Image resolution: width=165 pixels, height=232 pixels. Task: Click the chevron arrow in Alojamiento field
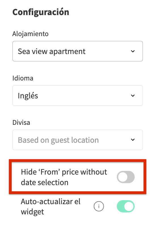click(133, 51)
